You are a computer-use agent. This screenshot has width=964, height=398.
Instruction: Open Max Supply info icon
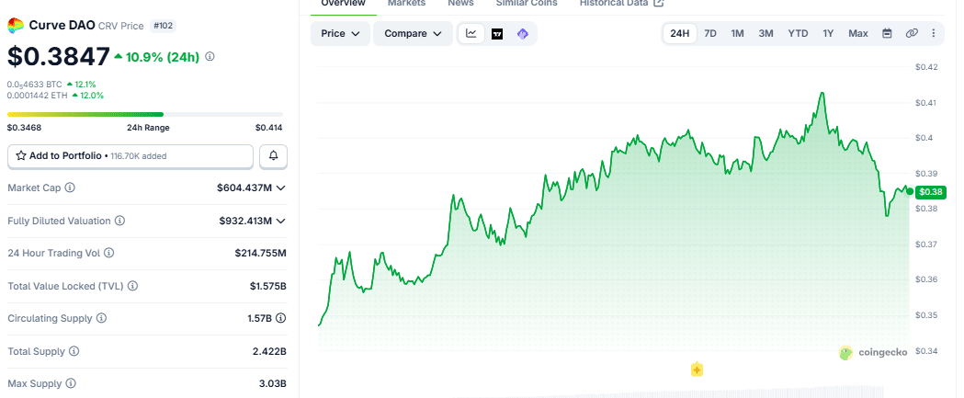(x=71, y=384)
